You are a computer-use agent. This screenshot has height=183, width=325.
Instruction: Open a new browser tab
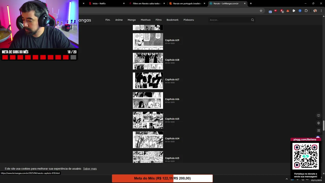[x=251, y=4]
